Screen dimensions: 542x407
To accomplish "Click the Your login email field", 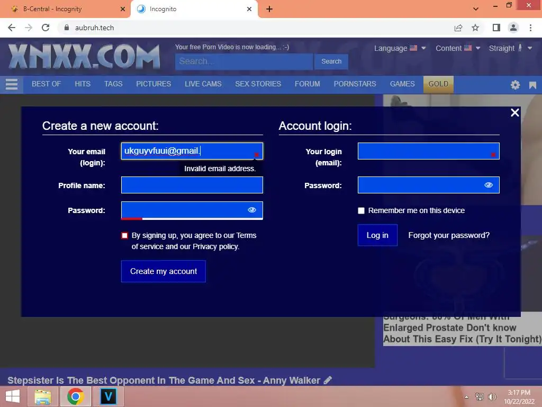I will [428, 151].
